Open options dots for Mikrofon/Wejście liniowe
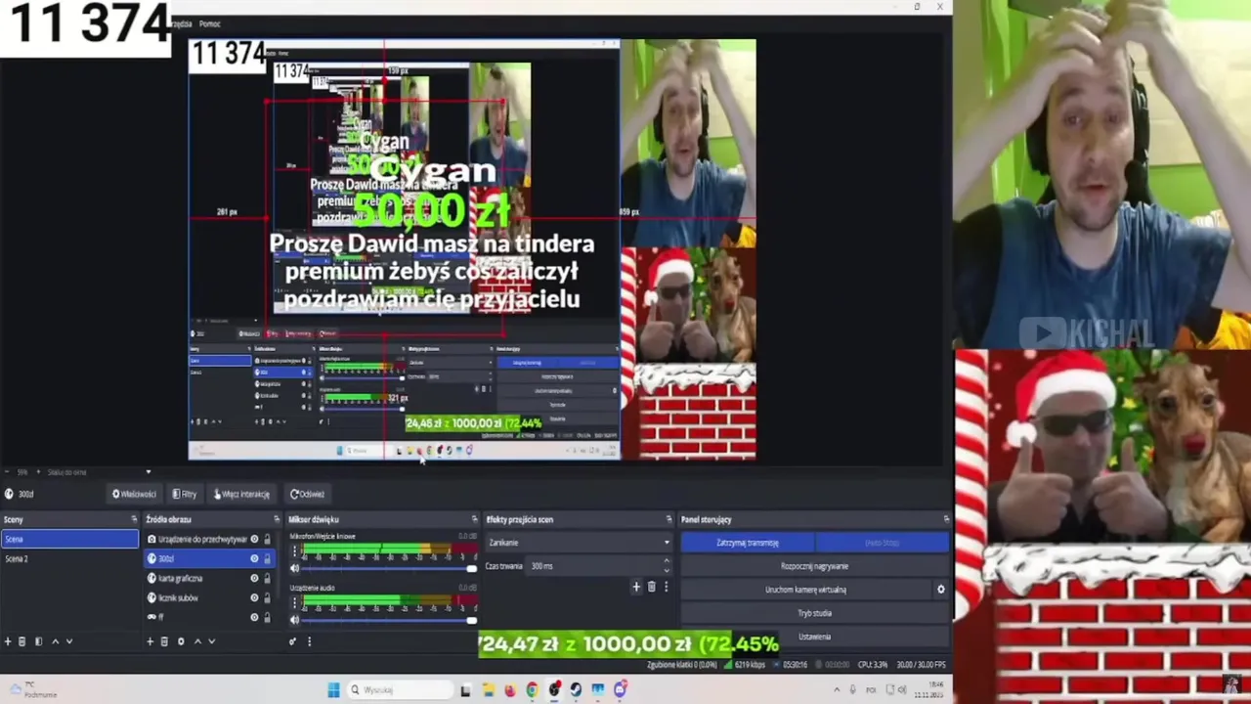Viewport: 1251px width, 704px height. (x=294, y=551)
